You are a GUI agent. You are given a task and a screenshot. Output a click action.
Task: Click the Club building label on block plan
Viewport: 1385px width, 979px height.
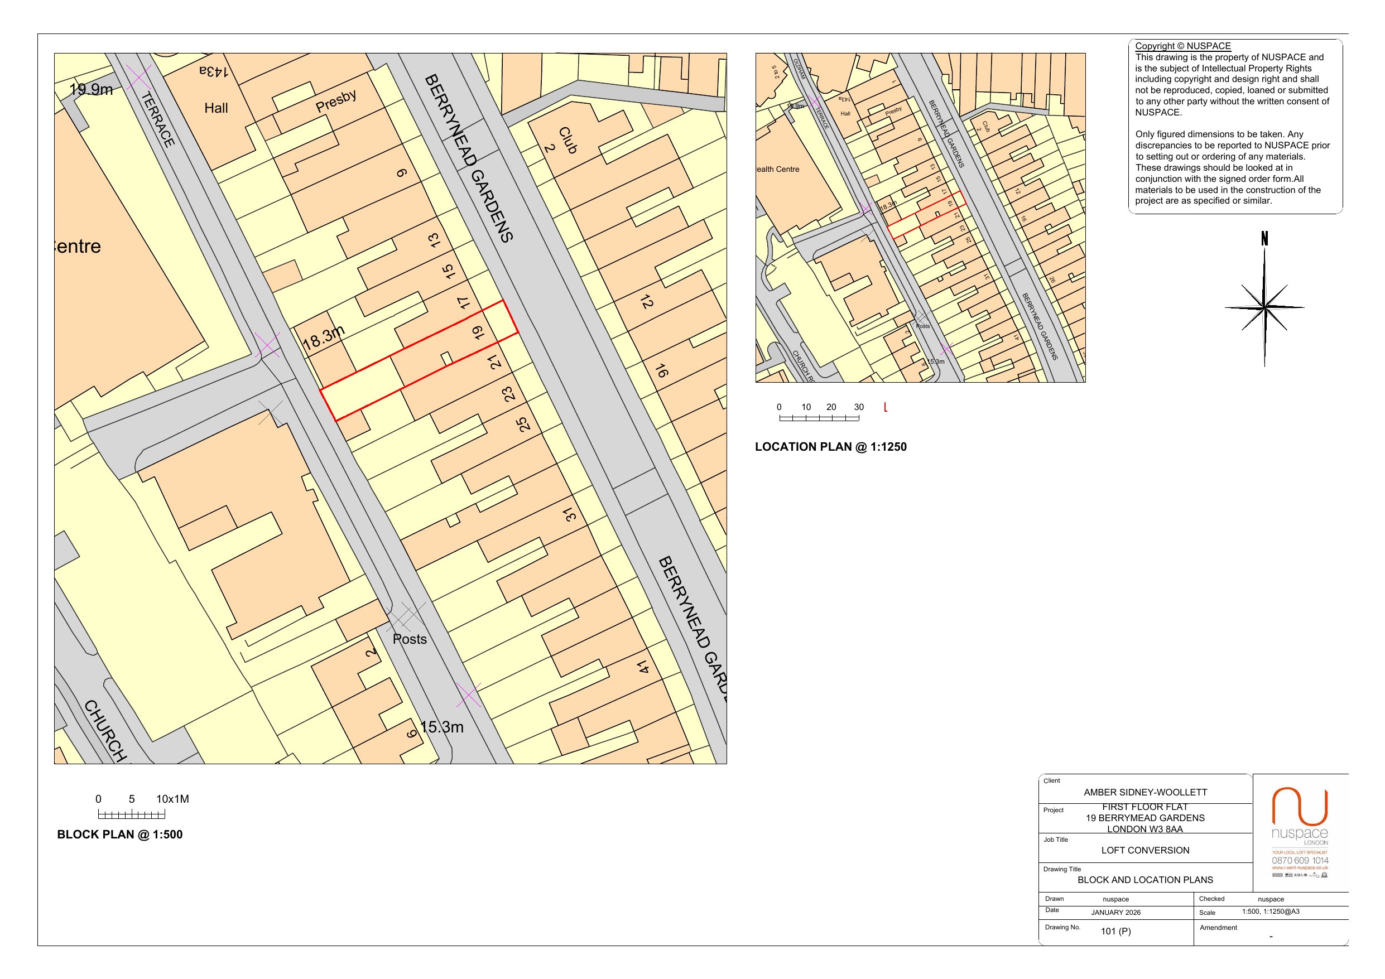[568, 140]
